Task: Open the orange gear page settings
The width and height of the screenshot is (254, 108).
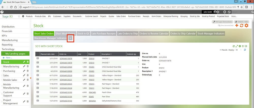Action: (x=246, y=26)
